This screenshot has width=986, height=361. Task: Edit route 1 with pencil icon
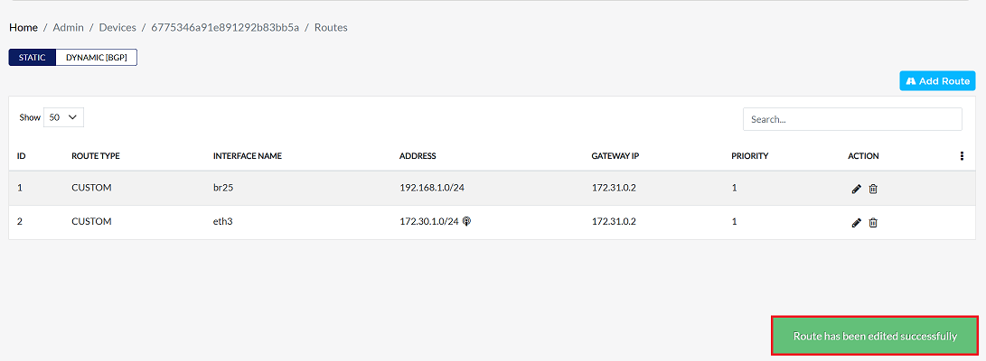tap(856, 189)
